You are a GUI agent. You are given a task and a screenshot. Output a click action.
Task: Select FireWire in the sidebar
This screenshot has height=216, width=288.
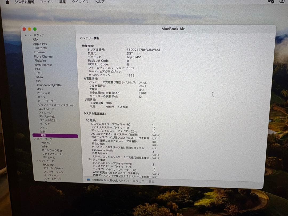(x=40, y=61)
